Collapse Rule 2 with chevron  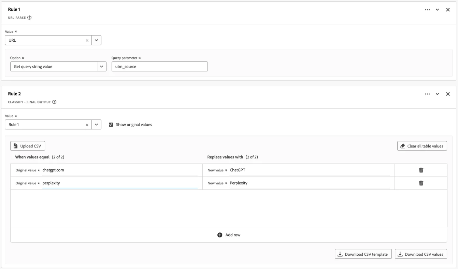[x=437, y=94]
